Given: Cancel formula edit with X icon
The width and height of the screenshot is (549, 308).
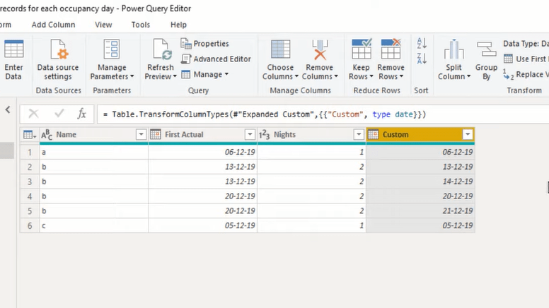Looking at the screenshot, I should [34, 114].
